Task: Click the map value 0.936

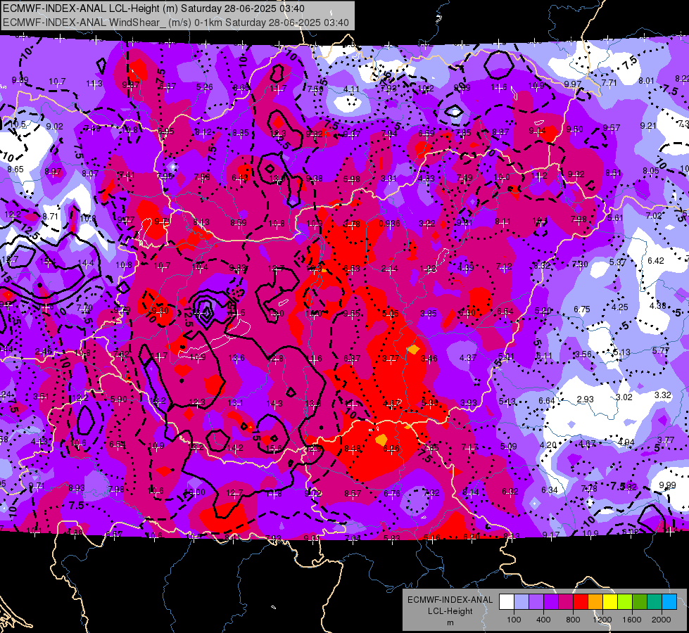Action: [389, 224]
